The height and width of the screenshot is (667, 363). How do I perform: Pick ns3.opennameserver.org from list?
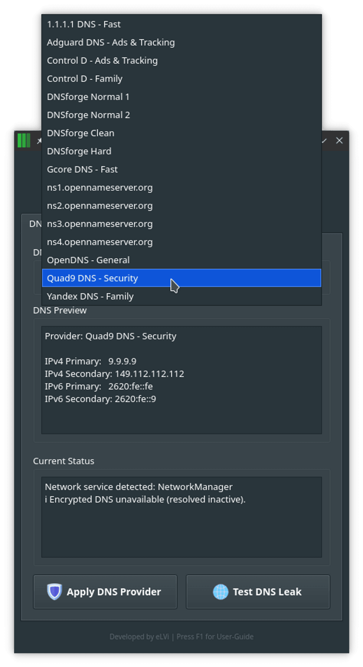[x=100, y=224]
